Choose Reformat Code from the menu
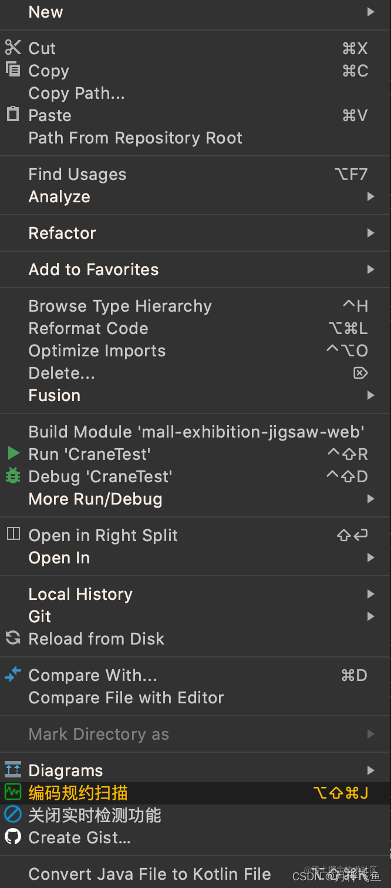 pos(195,328)
